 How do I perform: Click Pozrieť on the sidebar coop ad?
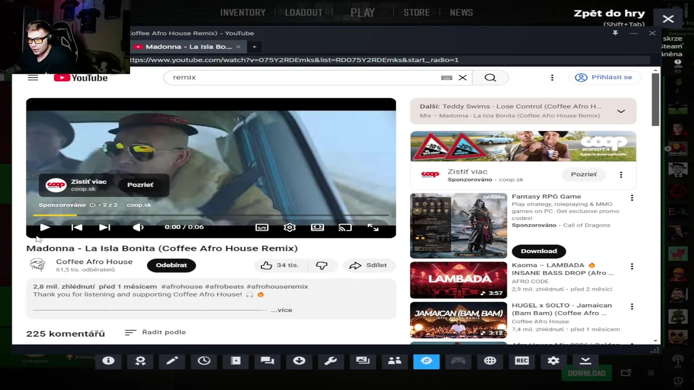click(584, 174)
